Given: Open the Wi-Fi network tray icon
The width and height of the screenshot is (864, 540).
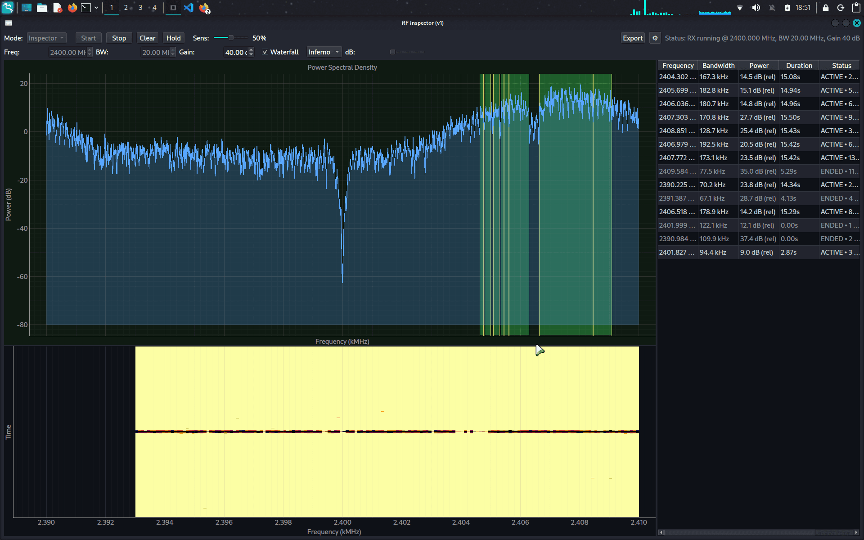Looking at the screenshot, I should tap(740, 8).
